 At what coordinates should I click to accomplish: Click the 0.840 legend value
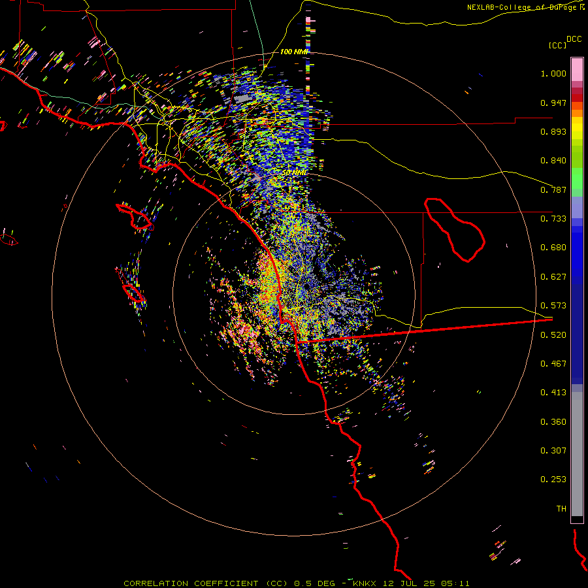[x=553, y=161]
